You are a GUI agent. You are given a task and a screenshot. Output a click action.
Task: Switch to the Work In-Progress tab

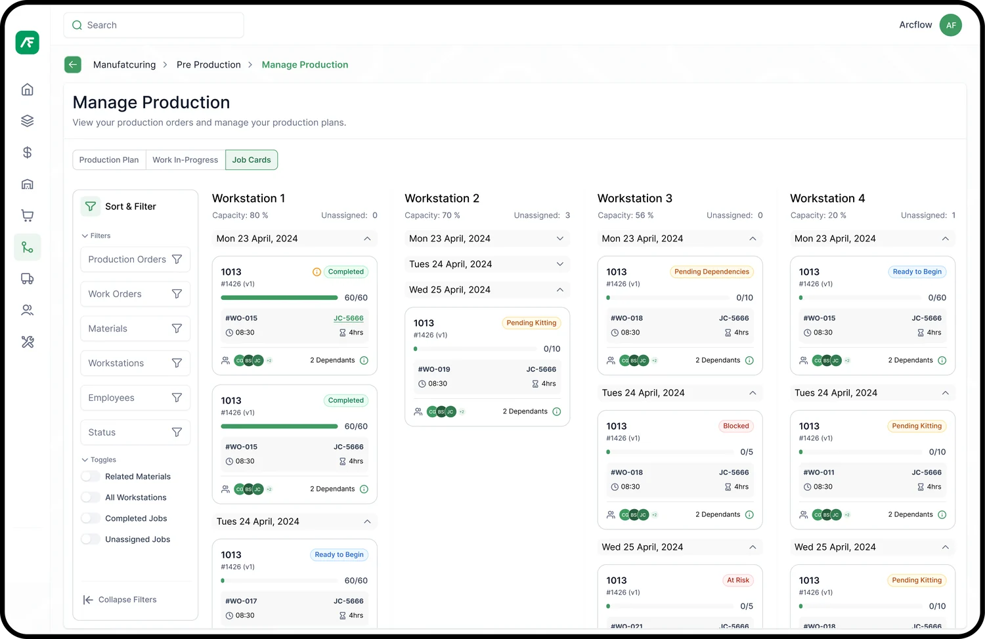click(185, 160)
